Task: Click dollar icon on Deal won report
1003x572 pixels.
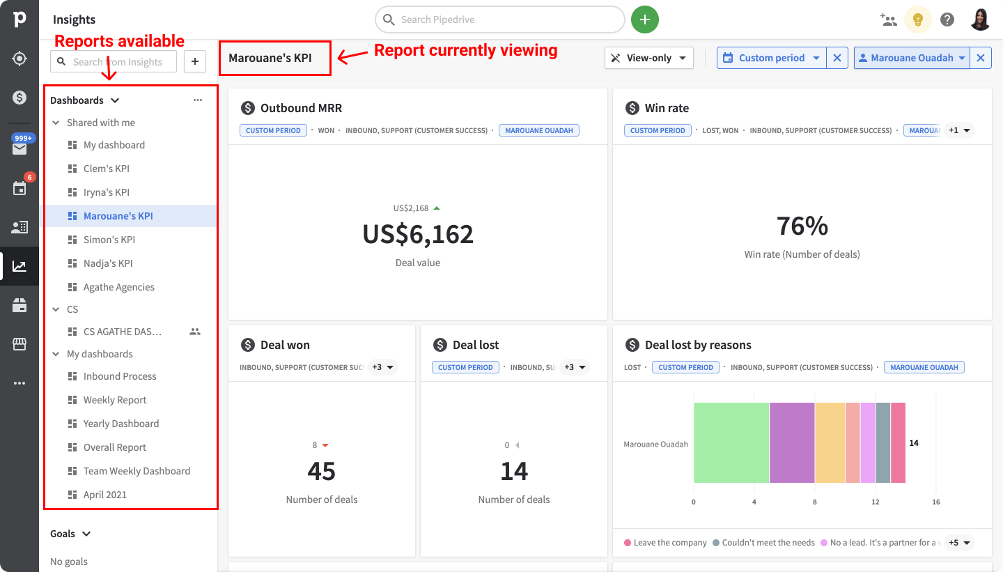Action: [247, 345]
